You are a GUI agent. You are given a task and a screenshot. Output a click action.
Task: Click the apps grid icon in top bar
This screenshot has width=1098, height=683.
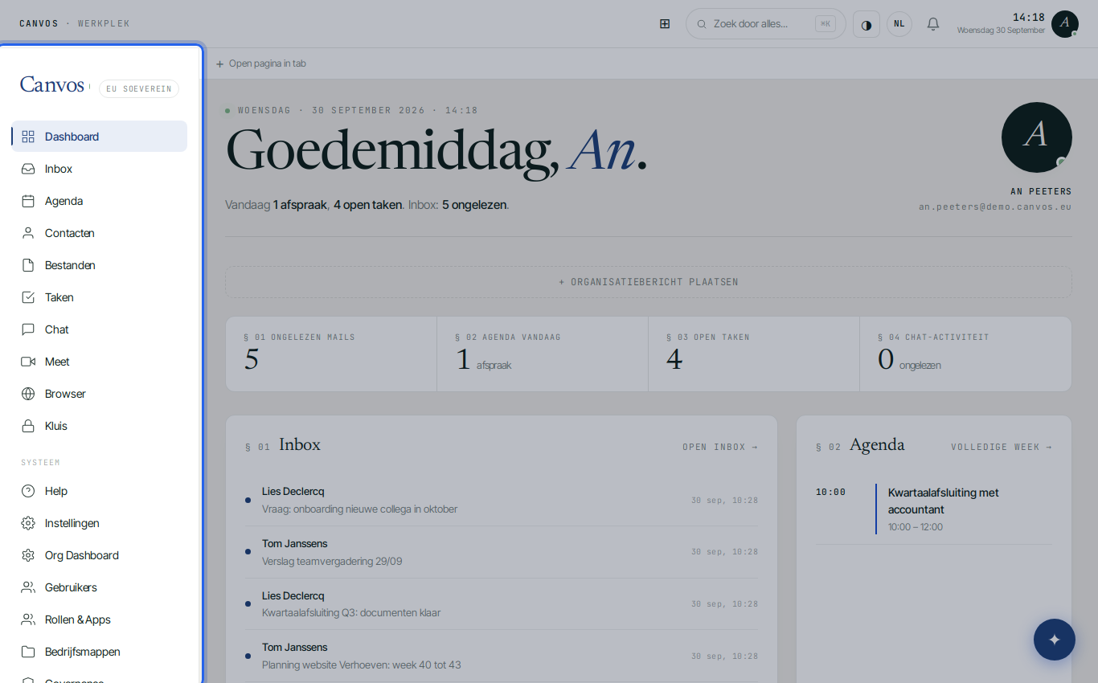coord(665,24)
